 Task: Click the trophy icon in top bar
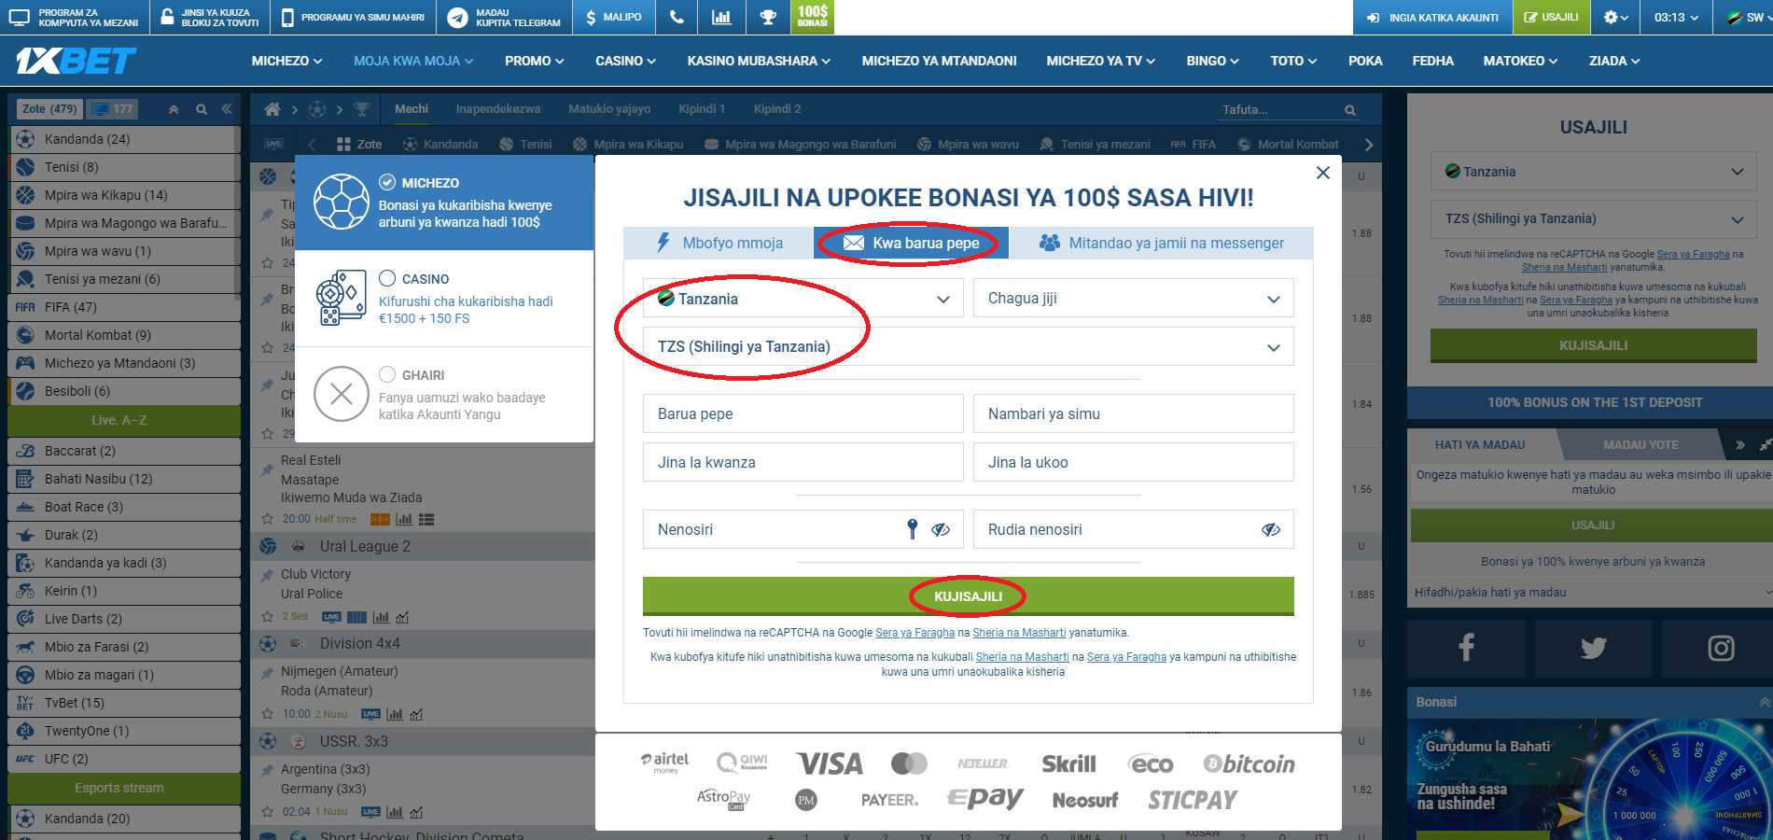tap(767, 17)
